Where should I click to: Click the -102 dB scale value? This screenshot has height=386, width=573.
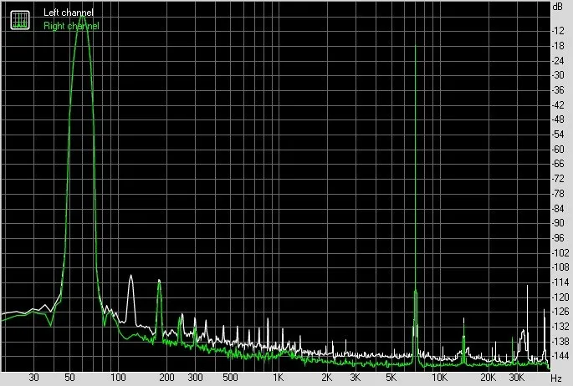(560, 253)
